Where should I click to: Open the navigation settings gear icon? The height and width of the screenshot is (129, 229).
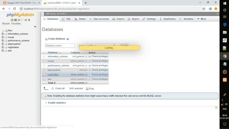(x=25, y=20)
